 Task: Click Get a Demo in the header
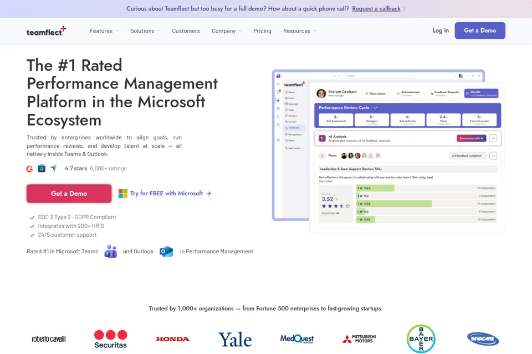(x=480, y=30)
